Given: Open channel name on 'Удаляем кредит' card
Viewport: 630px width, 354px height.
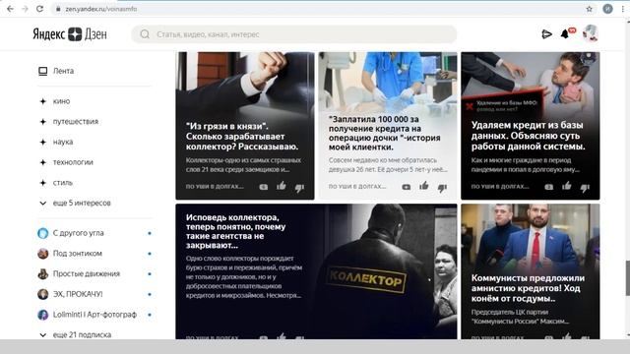Looking at the screenshot, I should [x=500, y=187].
